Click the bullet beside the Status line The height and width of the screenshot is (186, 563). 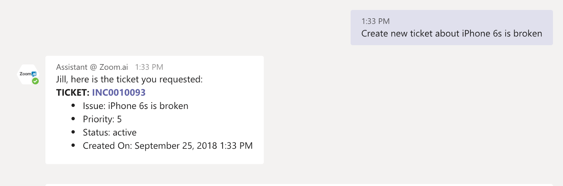73,132
